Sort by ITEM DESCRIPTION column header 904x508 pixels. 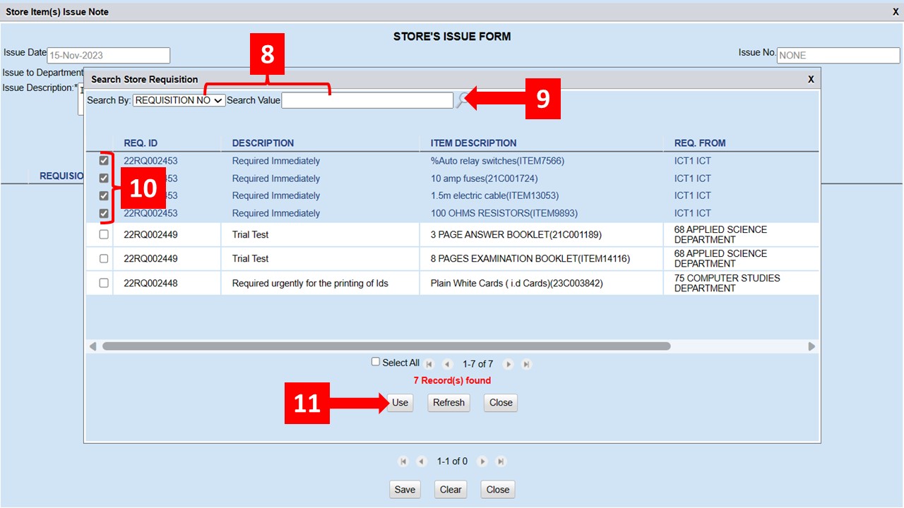pos(473,143)
